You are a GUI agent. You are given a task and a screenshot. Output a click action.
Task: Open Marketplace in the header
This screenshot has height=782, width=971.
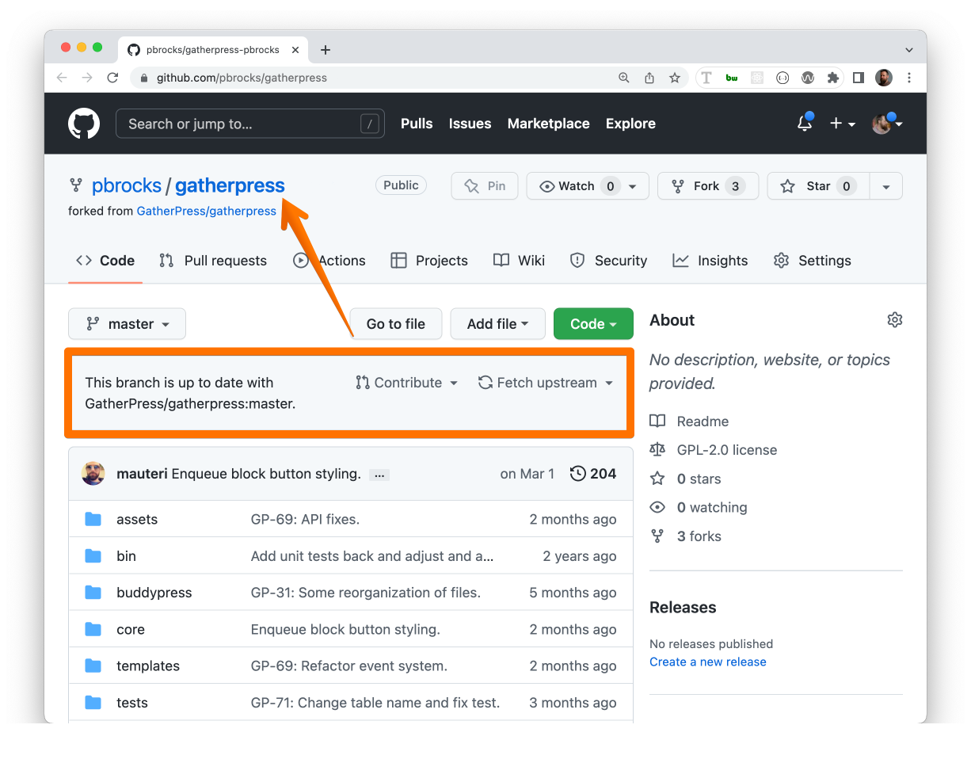(x=548, y=124)
